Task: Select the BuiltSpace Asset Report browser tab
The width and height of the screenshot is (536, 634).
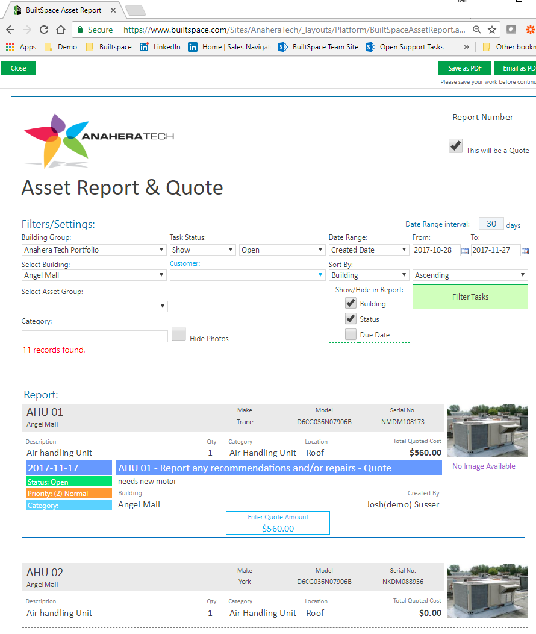Action: click(60, 10)
